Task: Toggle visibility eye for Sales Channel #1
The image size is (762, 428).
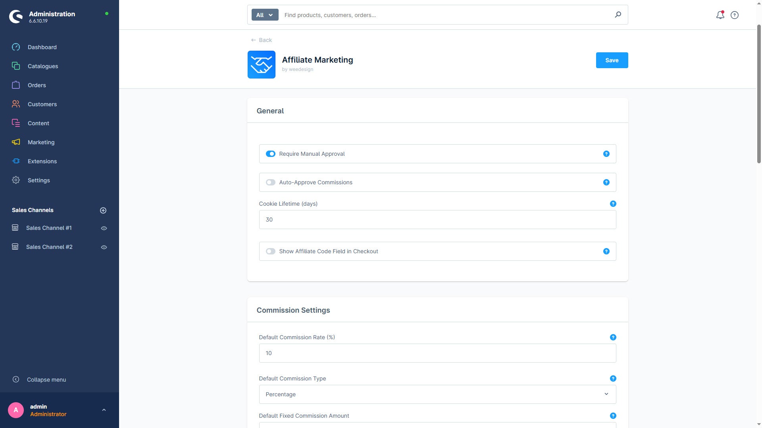Action: coord(104,228)
